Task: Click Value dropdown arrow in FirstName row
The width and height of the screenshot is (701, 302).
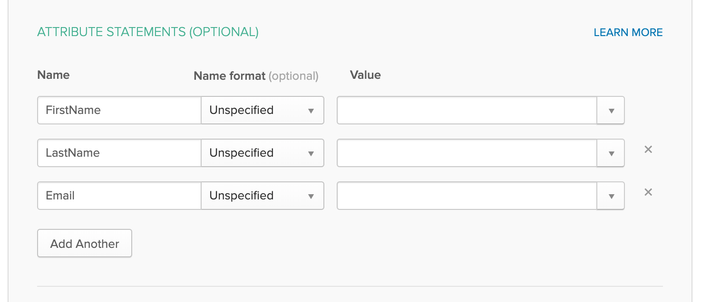Action: [x=611, y=111]
